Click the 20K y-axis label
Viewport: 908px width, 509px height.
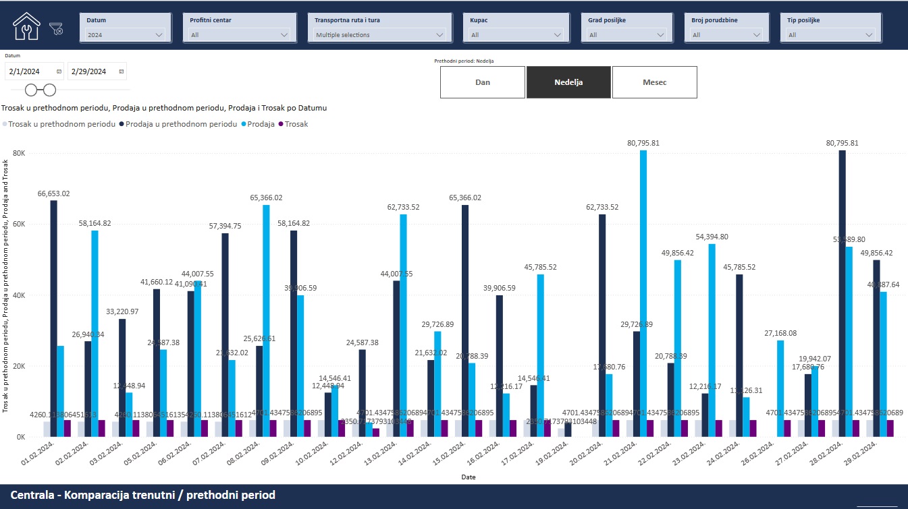coord(20,366)
